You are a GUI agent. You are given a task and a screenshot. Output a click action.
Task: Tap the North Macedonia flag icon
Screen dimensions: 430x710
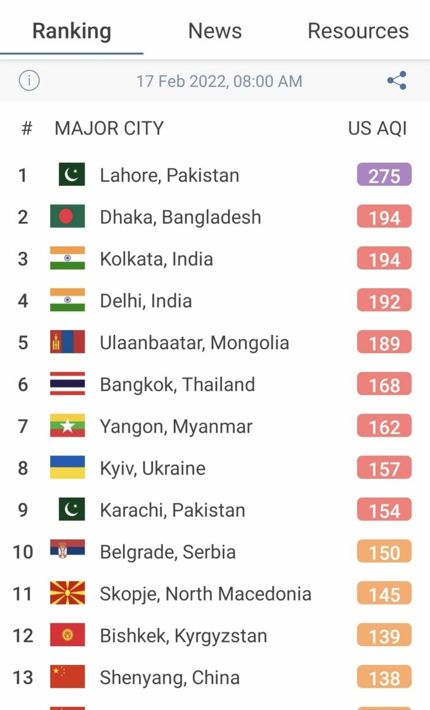[x=67, y=593]
